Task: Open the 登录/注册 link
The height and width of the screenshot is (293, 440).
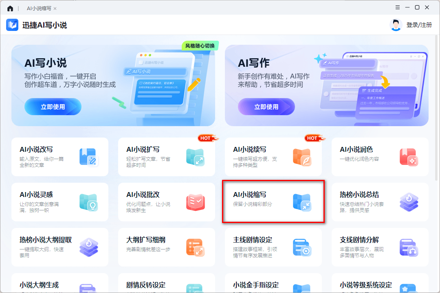Action: (x=419, y=25)
